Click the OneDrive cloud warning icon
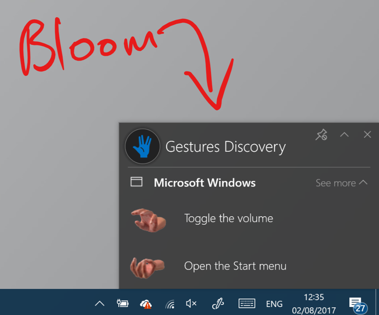Image resolution: width=379 pixels, height=315 pixels. click(146, 304)
